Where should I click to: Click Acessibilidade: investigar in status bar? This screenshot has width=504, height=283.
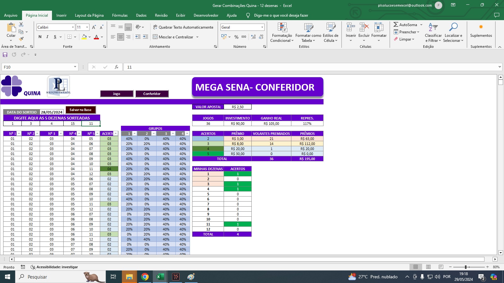(54, 267)
